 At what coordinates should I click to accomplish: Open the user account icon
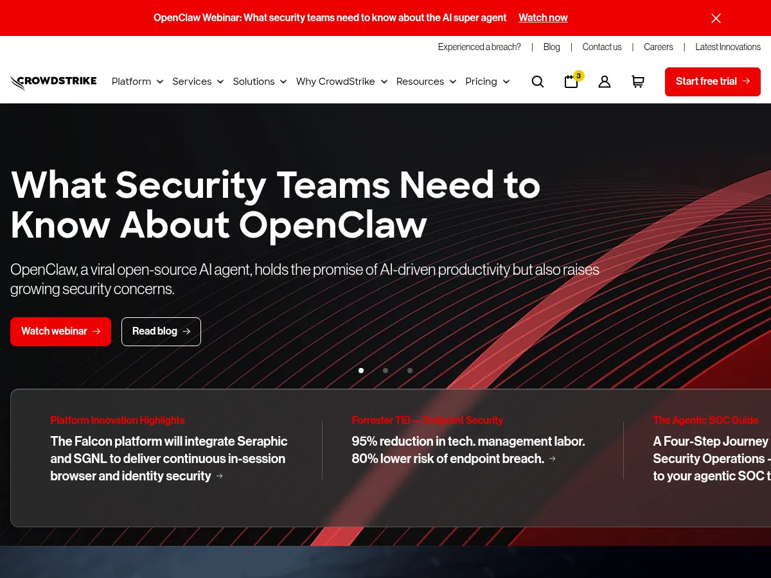(605, 82)
